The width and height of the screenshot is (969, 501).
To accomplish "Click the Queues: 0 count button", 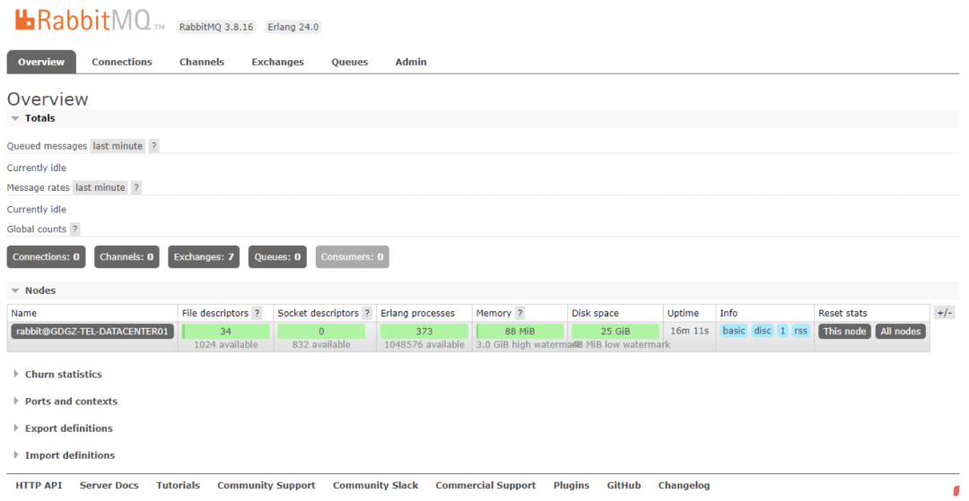I will (x=277, y=256).
